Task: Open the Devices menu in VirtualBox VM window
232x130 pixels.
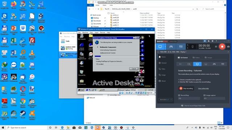Action: [x=102, y=32]
